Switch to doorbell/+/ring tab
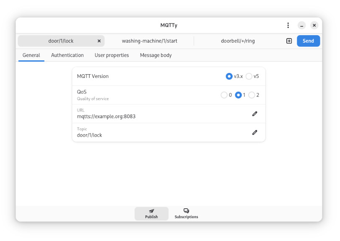Viewport: 340px width, 241px height. coord(238,41)
